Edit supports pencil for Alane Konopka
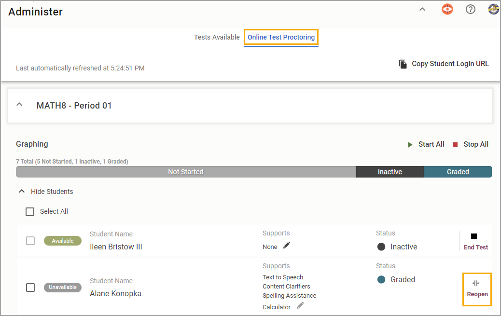 pyautogui.click(x=300, y=306)
